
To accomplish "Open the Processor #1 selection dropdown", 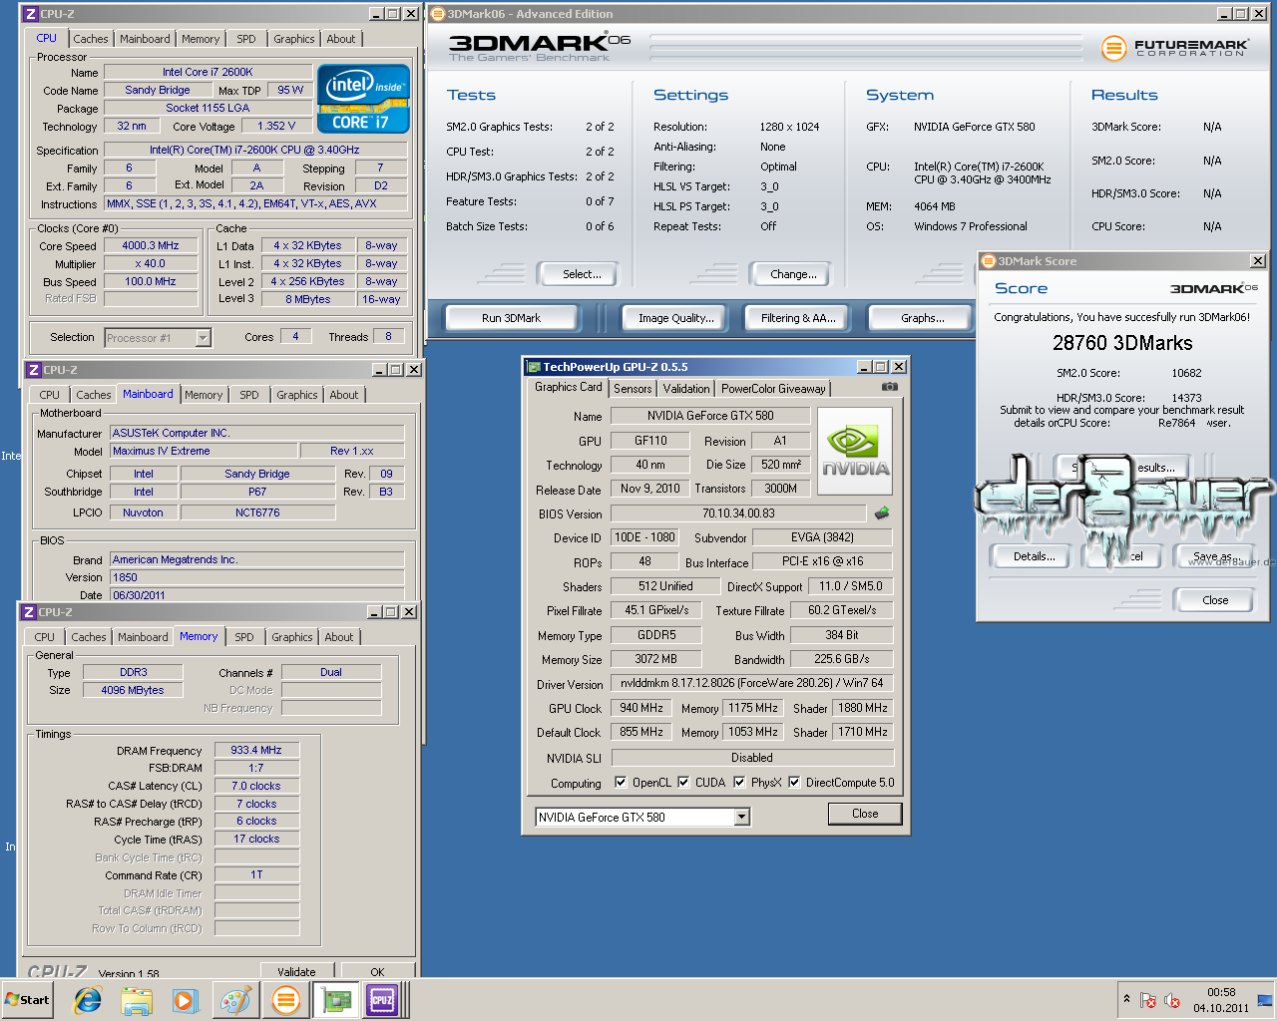I will (x=203, y=338).
